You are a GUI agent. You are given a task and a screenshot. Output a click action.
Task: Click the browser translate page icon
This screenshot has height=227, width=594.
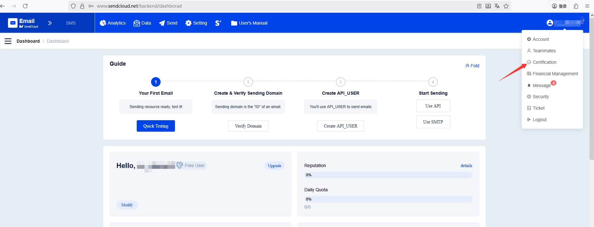coord(497,6)
